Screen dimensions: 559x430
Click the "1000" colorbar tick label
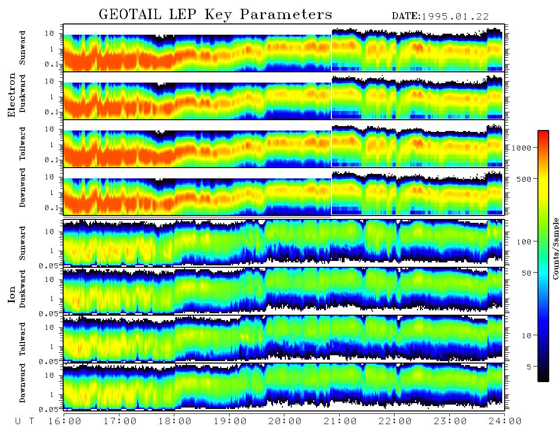pos(521,148)
